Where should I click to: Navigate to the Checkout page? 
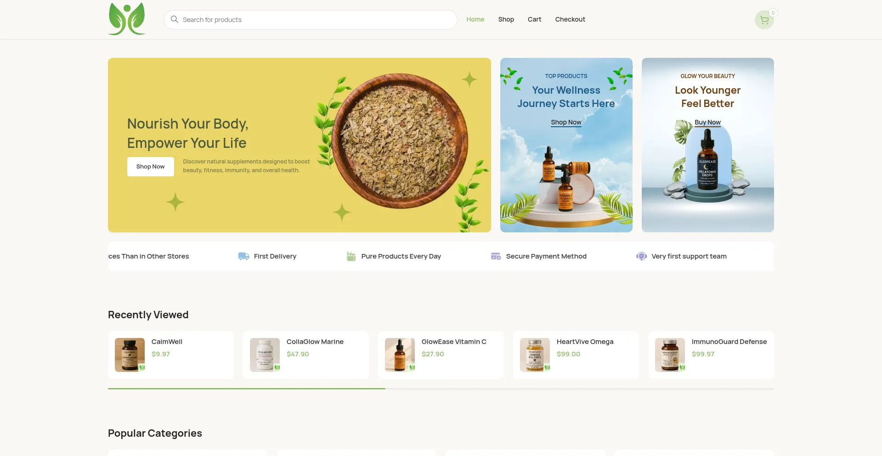click(x=570, y=19)
